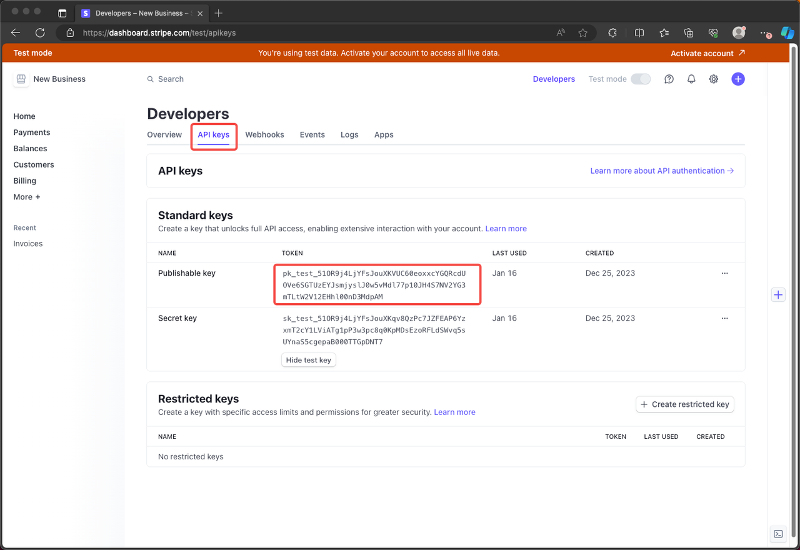Click Learn more under Restricted keys
The width and height of the screenshot is (800, 550).
[x=454, y=412]
